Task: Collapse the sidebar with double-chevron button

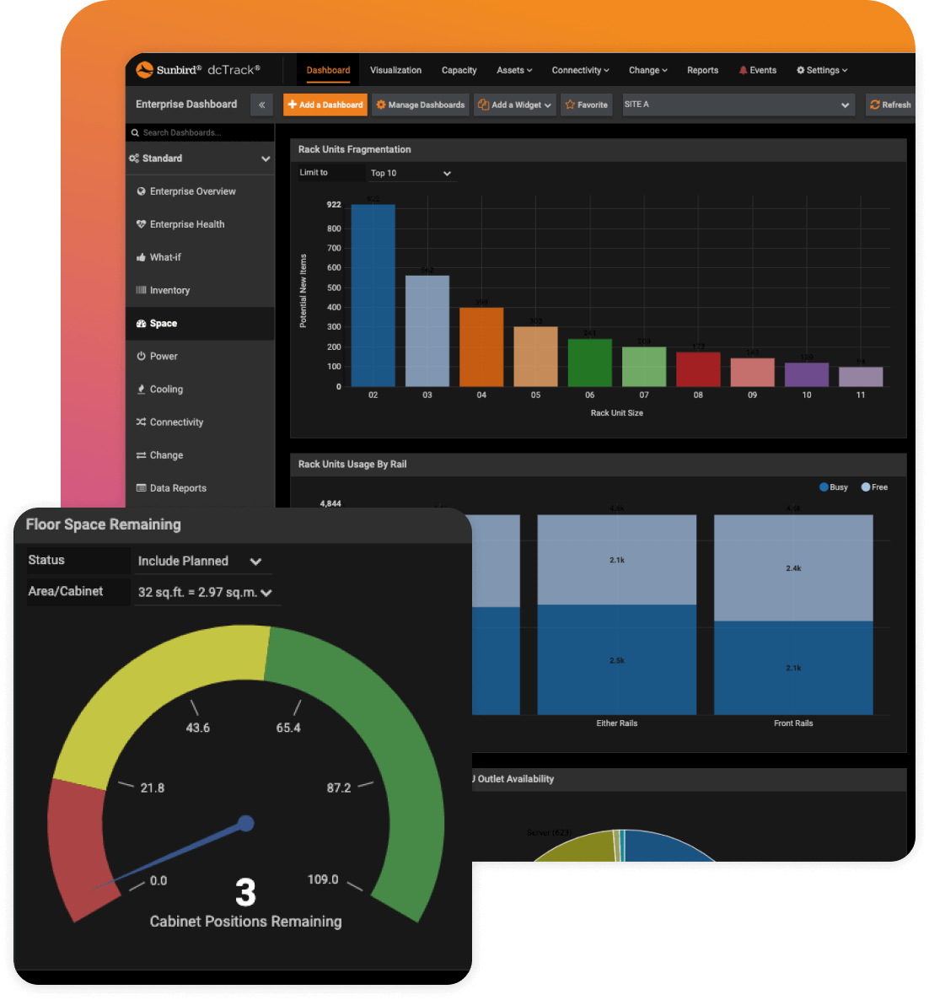Action: click(x=261, y=105)
